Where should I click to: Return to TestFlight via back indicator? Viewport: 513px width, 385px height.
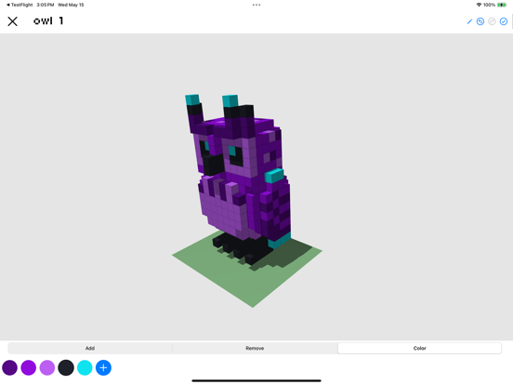coord(20,5)
